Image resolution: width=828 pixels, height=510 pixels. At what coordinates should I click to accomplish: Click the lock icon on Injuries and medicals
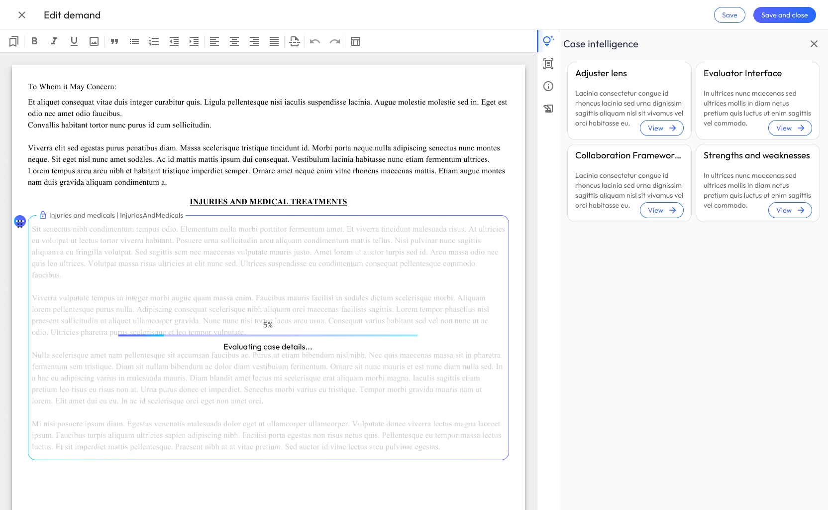pos(43,215)
